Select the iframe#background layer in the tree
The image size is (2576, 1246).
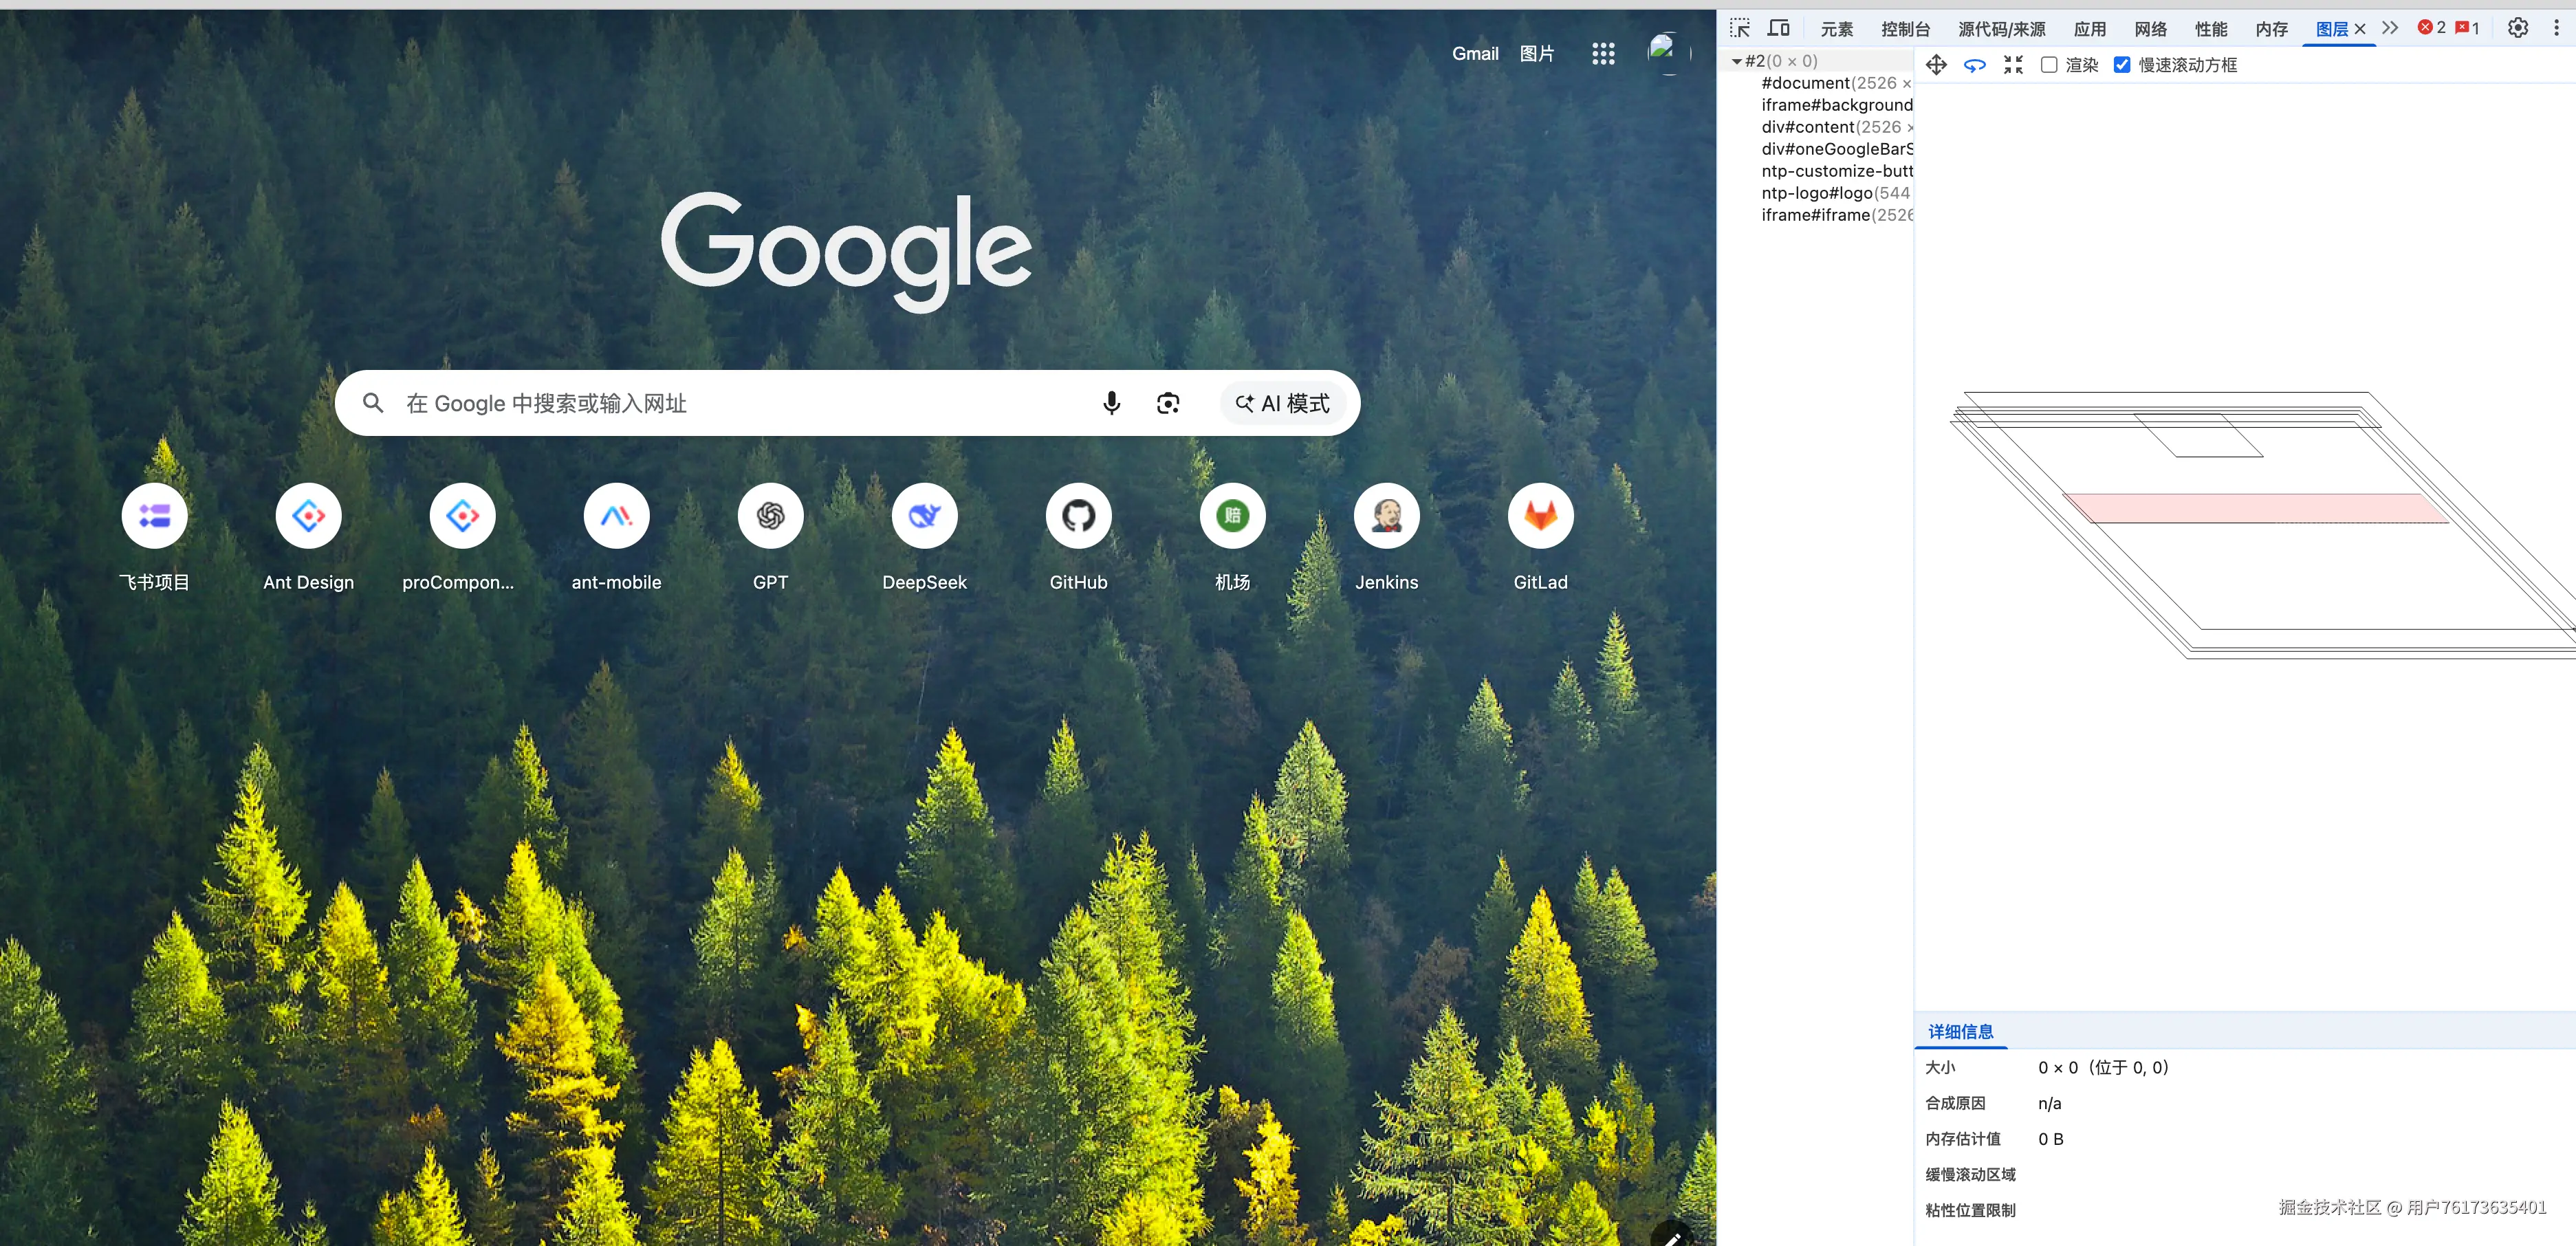tap(1836, 105)
